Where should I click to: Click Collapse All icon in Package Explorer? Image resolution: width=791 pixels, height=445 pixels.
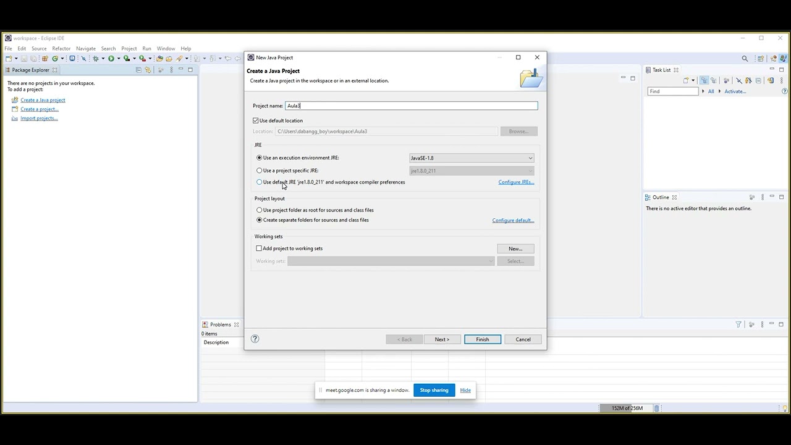point(138,70)
